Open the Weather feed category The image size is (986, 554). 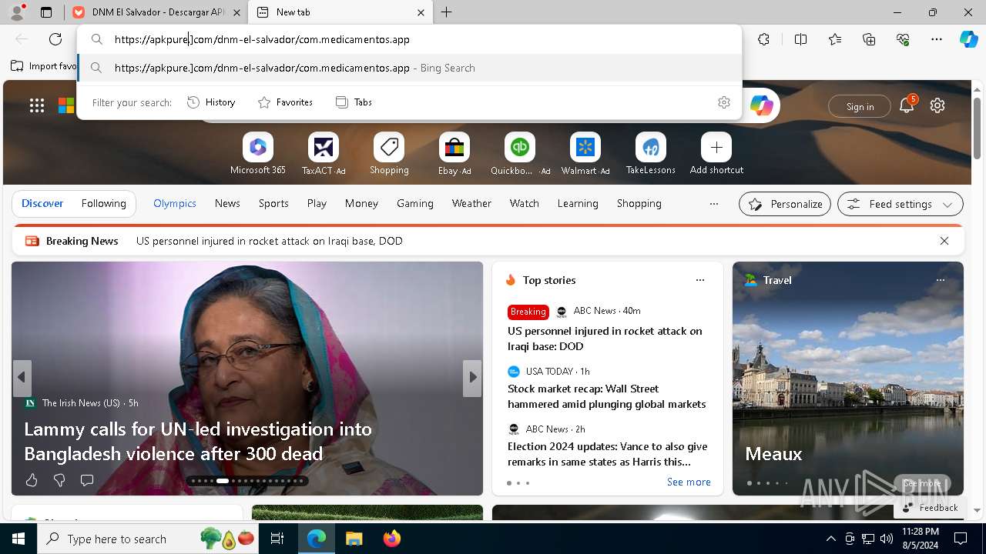(x=471, y=204)
